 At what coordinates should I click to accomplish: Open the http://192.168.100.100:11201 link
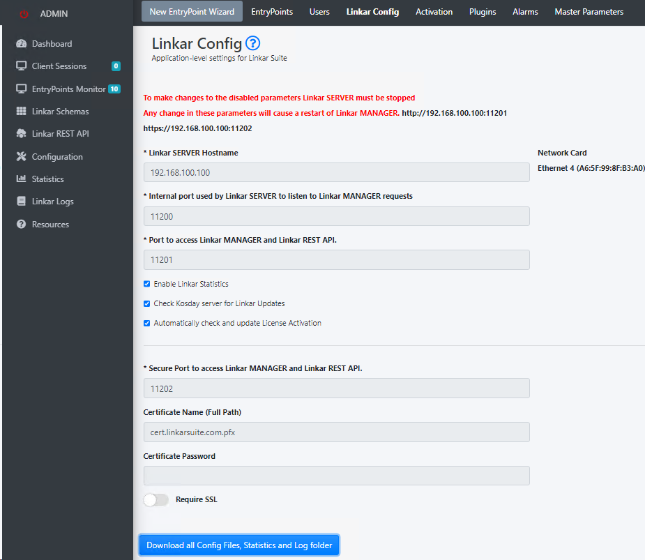pos(455,113)
